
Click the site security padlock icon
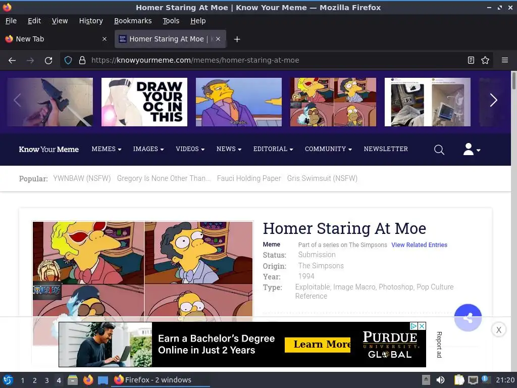pos(82,60)
